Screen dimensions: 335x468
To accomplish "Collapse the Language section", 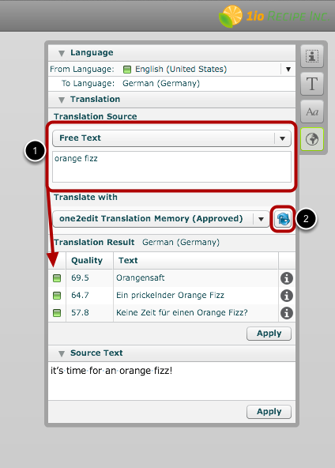I will pos(62,54).
